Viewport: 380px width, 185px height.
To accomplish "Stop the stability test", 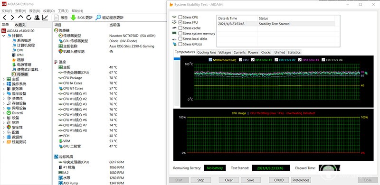I will pos(200,180).
